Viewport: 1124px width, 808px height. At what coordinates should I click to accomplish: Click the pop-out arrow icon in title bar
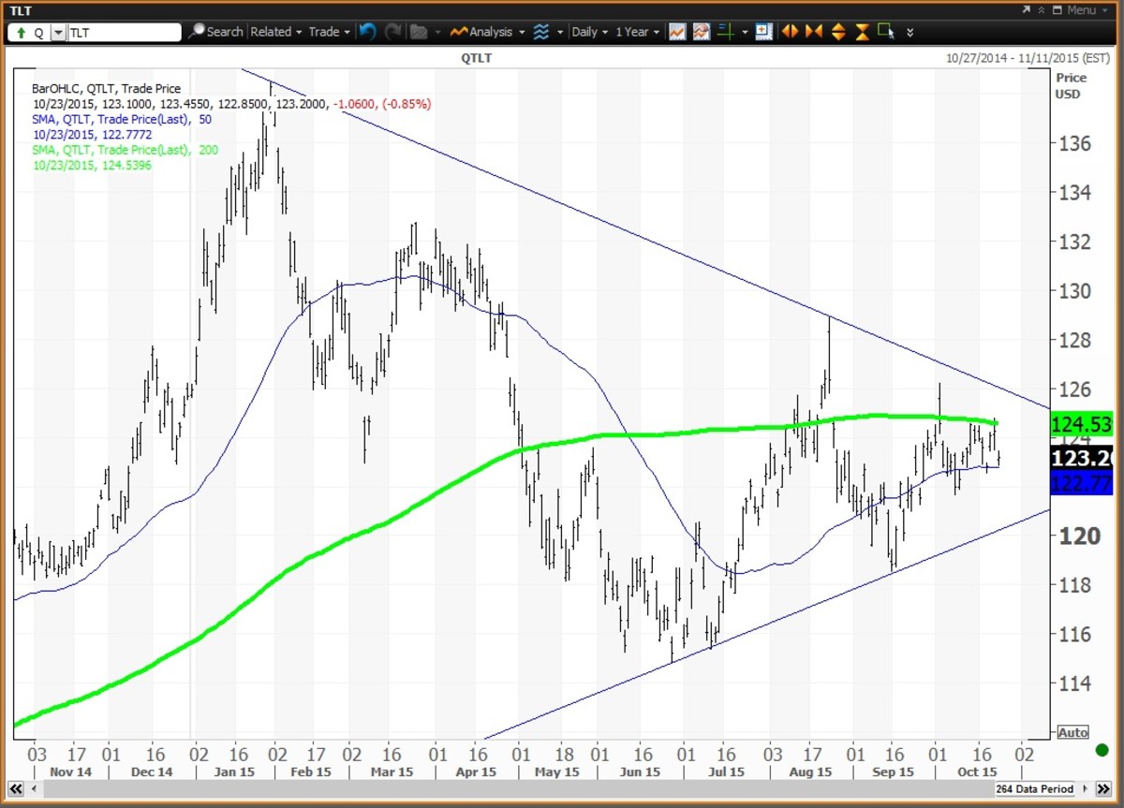(x=1027, y=9)
